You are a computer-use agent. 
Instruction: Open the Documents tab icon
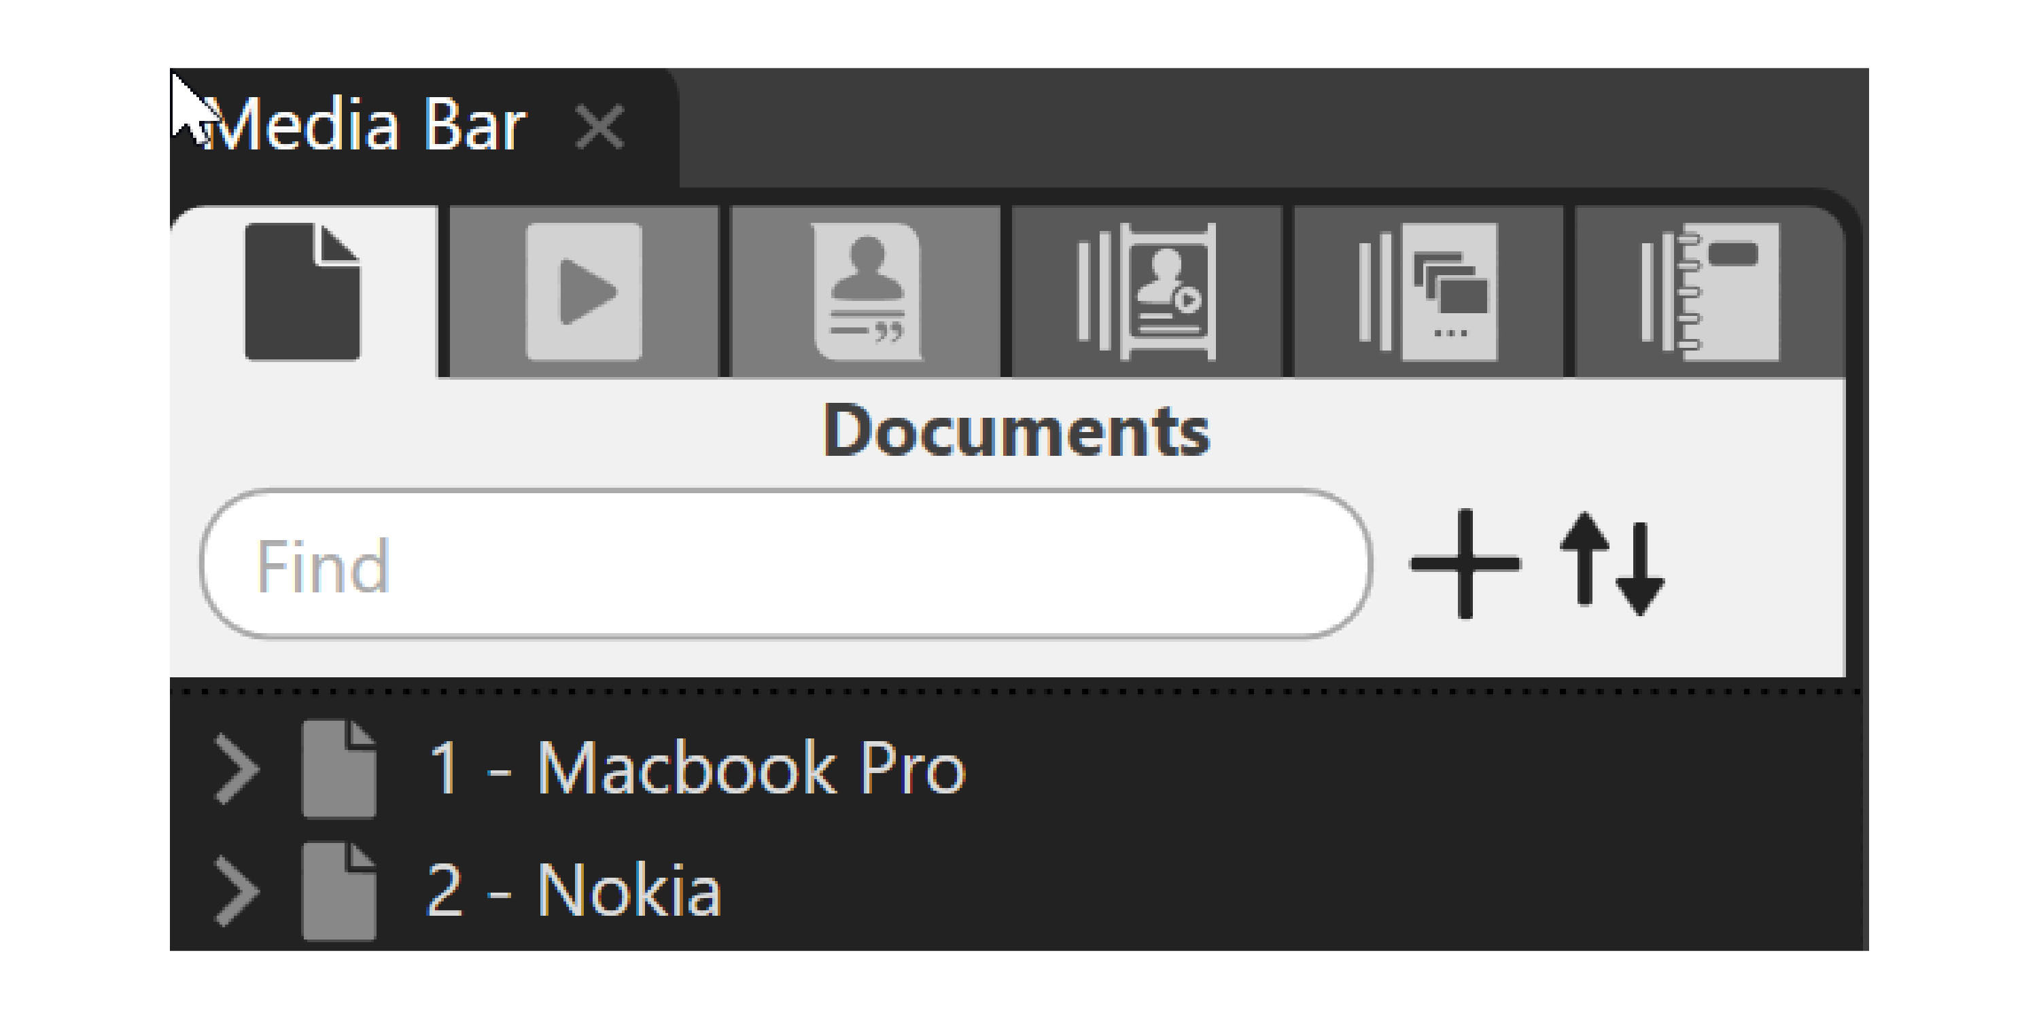(x=302, y=292)
